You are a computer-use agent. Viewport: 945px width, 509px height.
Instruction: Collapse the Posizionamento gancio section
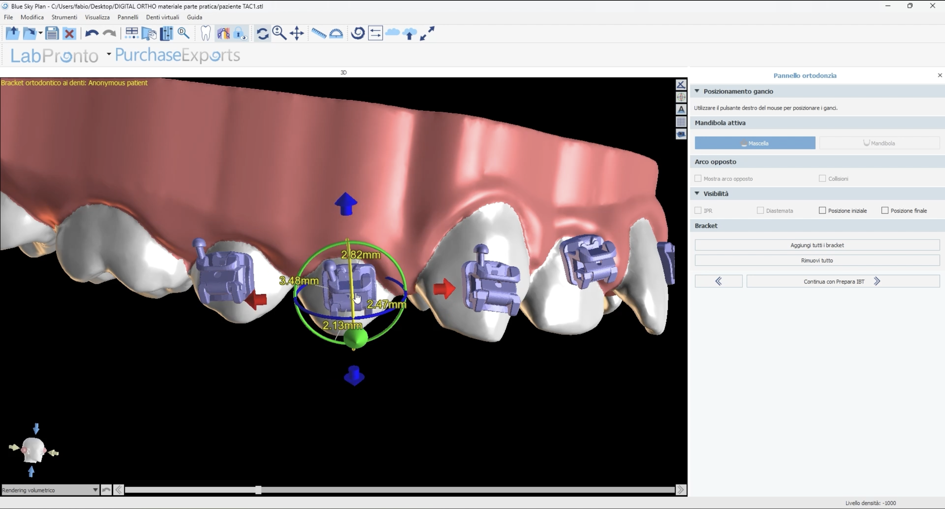[x=697, y=91]
